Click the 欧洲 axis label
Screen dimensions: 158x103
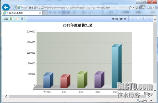point(98,92)
